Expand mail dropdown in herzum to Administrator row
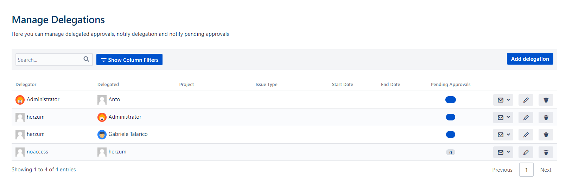This screenshot has height=184, width=566. coord(503,118)
